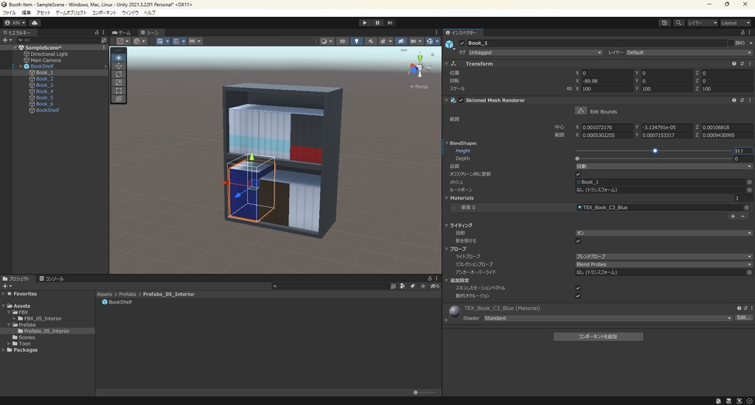755x405 pixels.
Task: Switch to the Console tab
Action: 52,279
